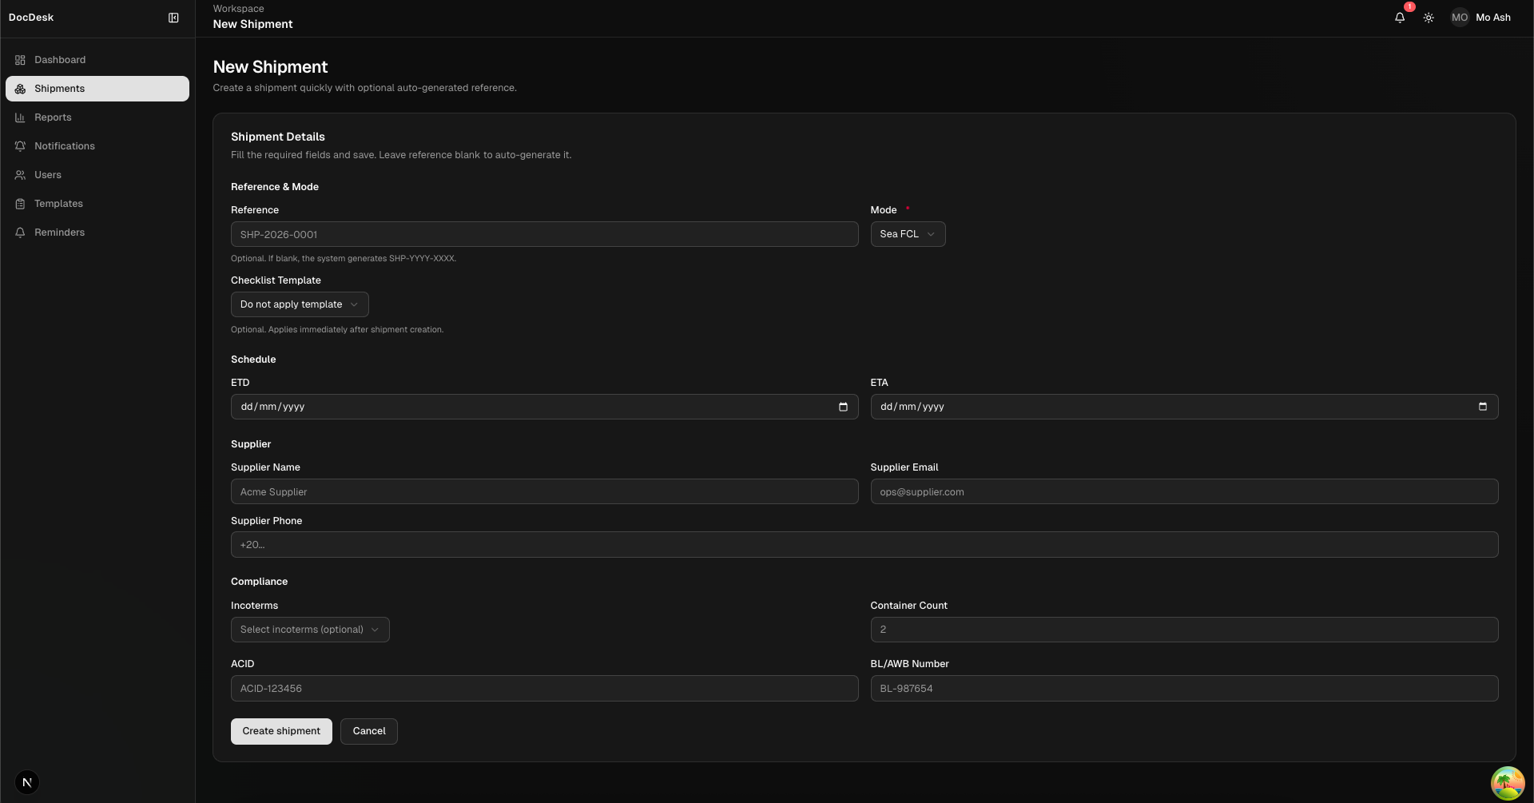Open notifications bell in top bar
The width and height of the screenshot is (1534, 803).
(x=1400, y=18)
